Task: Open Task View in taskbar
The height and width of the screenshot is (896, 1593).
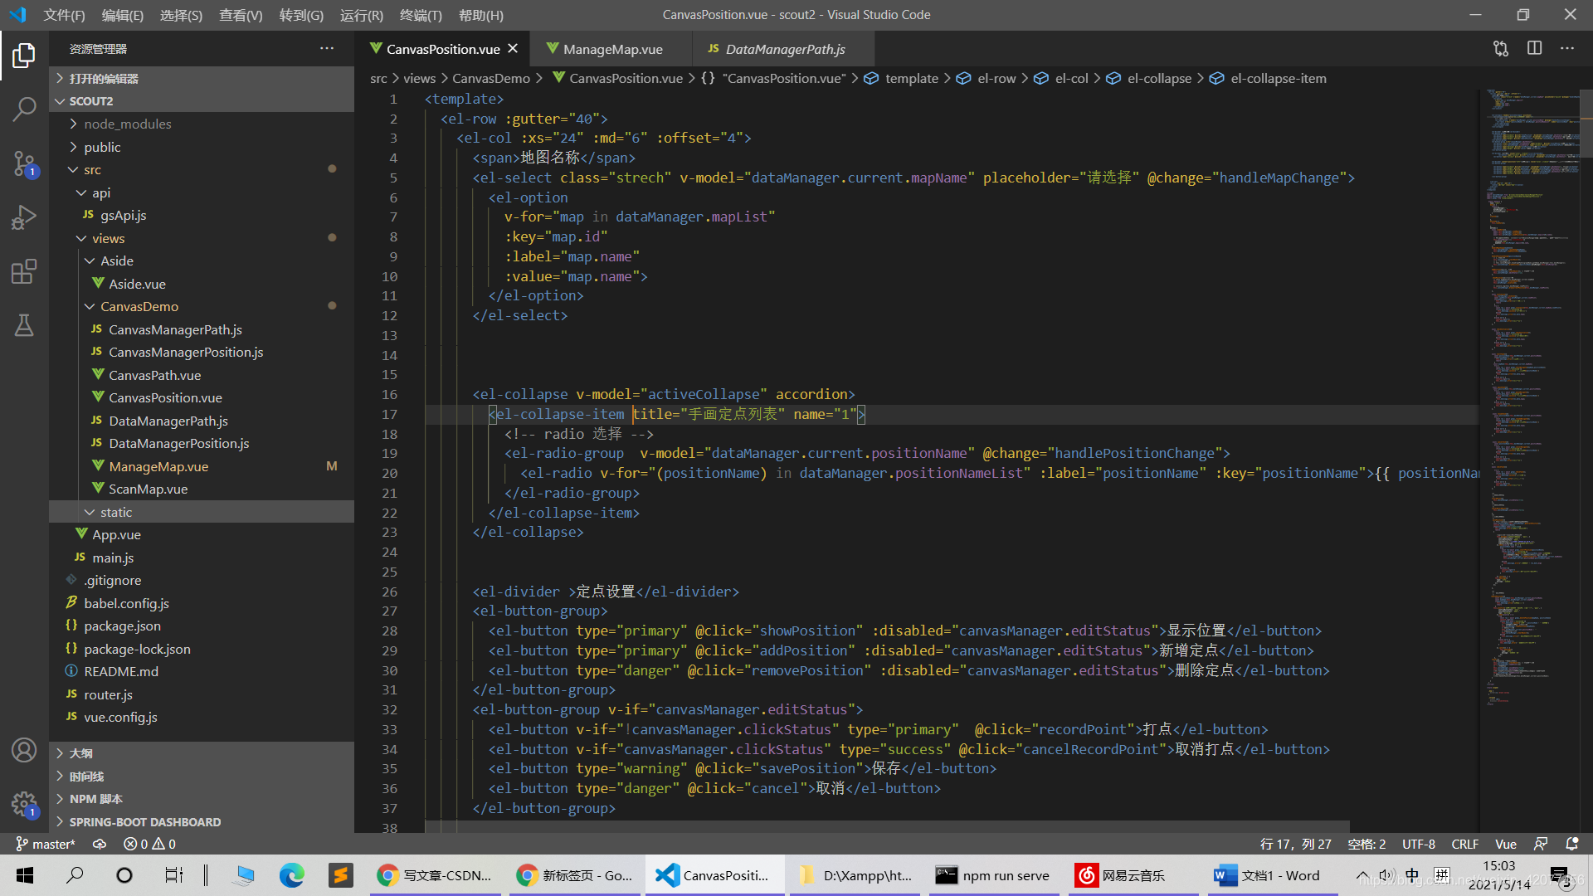Action: click(173, 875)
